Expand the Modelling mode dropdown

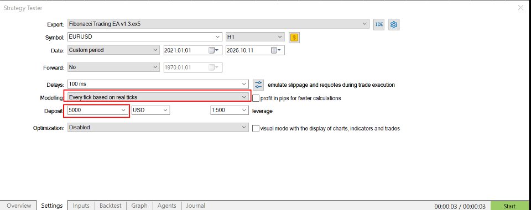[158, 97]
